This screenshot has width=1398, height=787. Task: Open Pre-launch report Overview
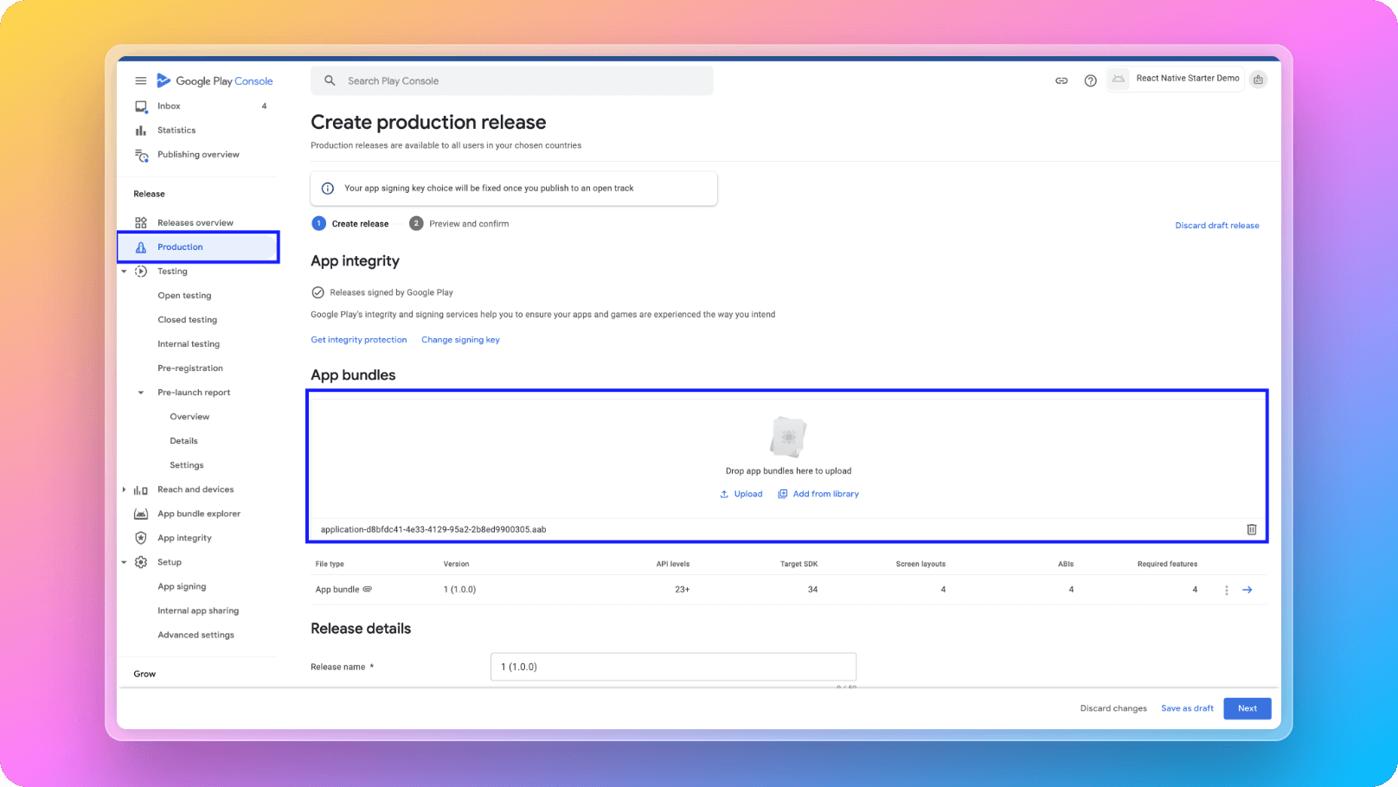(x=189, y=417)
